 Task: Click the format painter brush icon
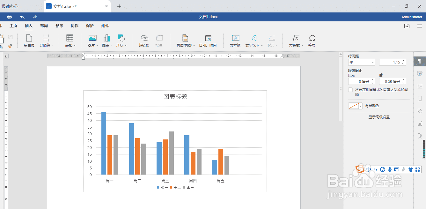pyautogui.click(x=10, y=46)
